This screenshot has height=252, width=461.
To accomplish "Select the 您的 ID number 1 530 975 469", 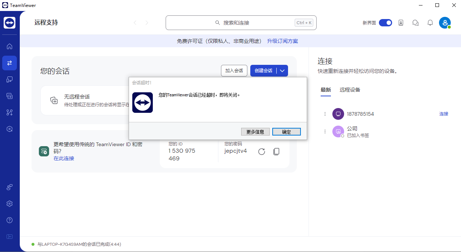I will click(182, 155).
